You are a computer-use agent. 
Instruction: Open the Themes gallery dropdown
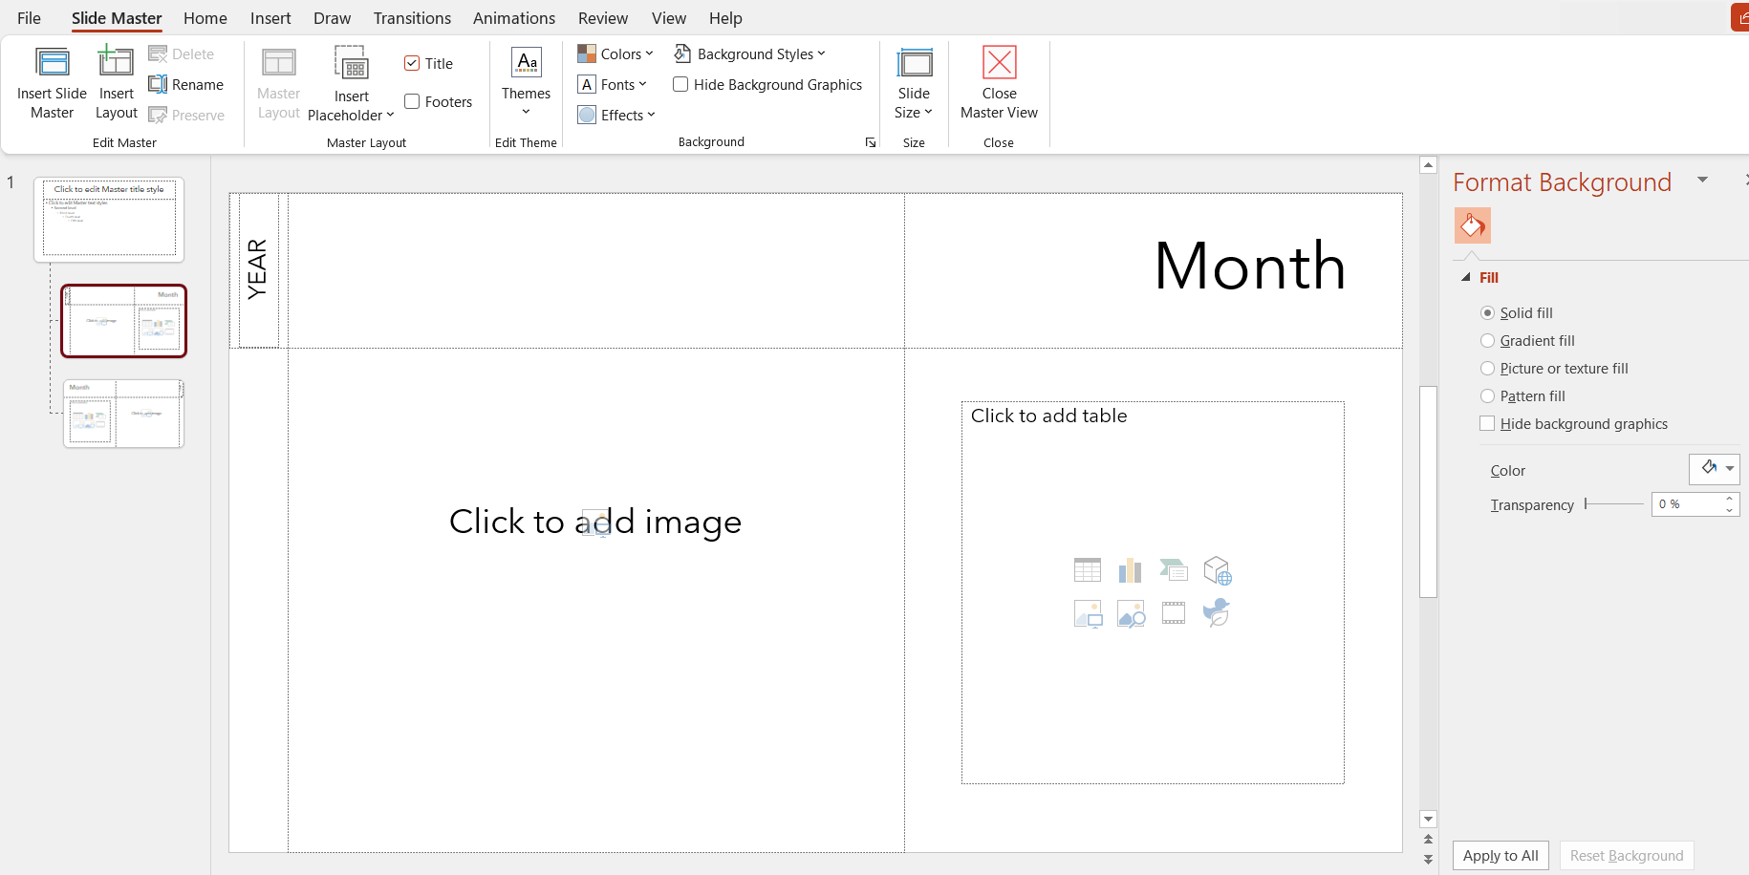pyautogui.click(x=526, y=82)
